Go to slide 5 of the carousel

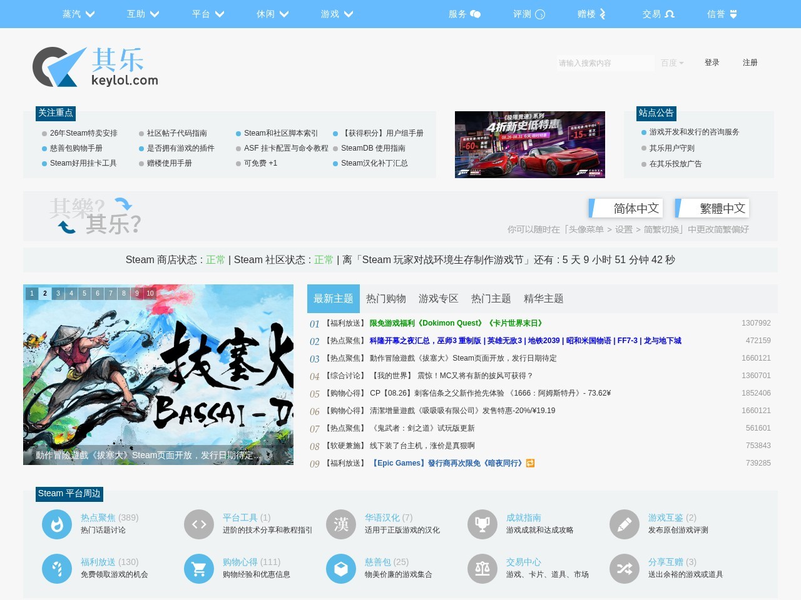[x=84, y=293]
